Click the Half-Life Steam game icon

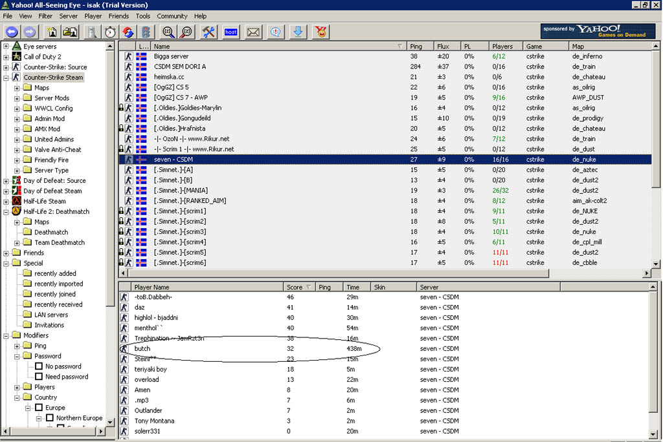[x=16, y=201]
